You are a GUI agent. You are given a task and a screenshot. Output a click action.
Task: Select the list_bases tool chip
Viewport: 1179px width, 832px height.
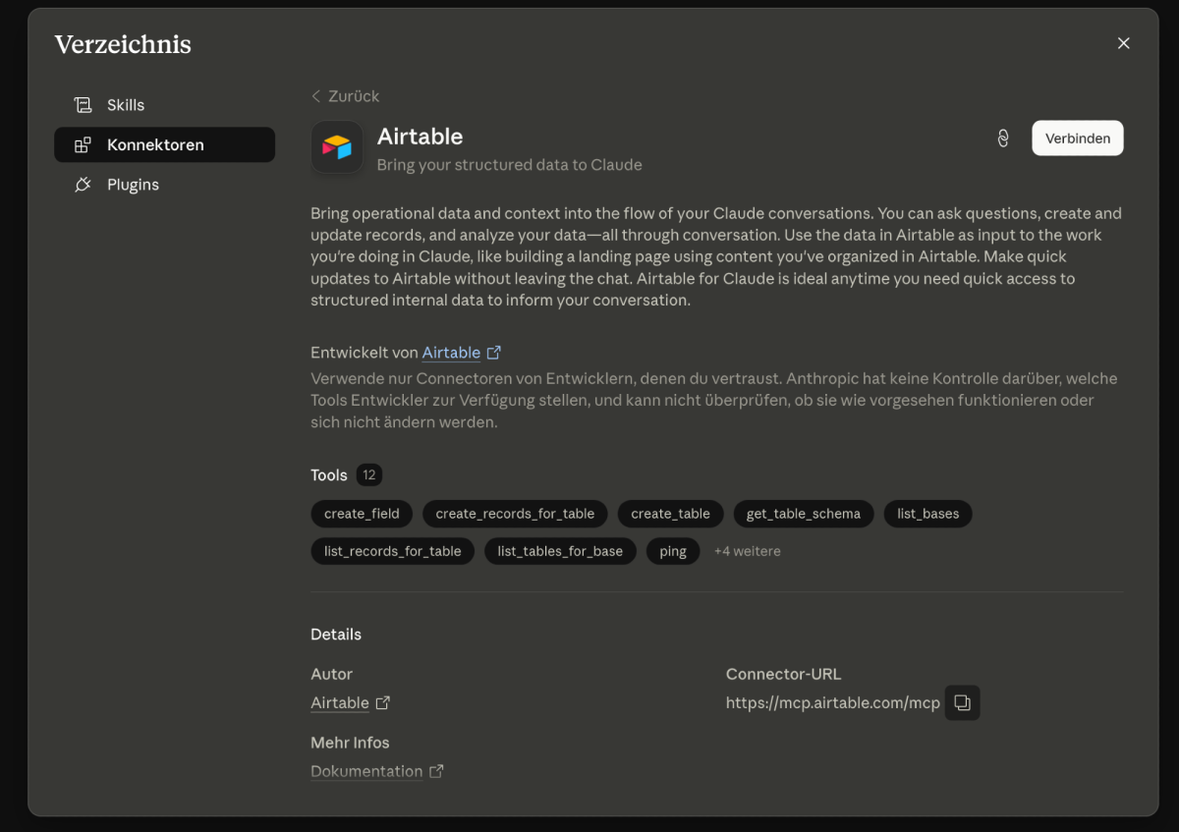click(928, 514)
